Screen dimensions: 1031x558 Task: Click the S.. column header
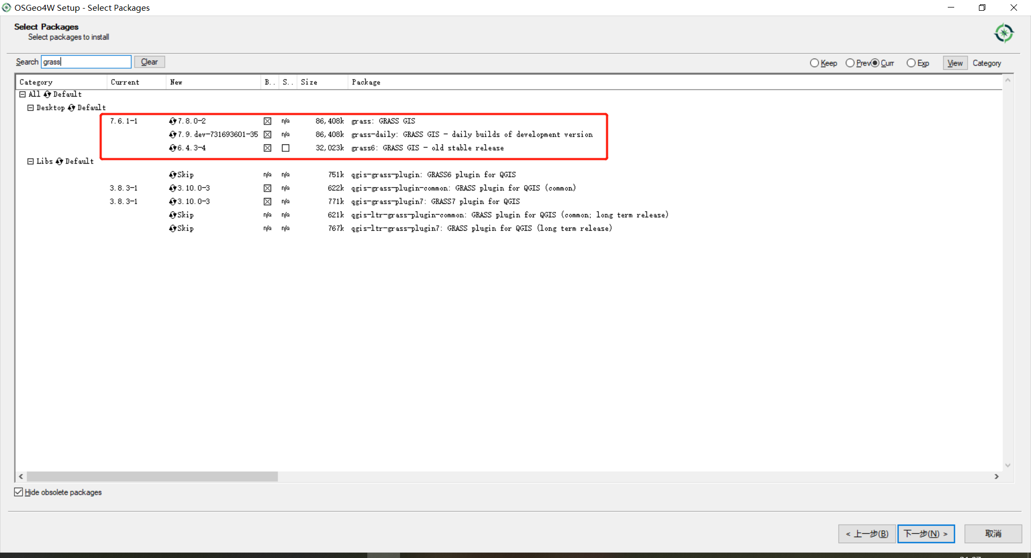pyautogui.click(x=288, y=82)
